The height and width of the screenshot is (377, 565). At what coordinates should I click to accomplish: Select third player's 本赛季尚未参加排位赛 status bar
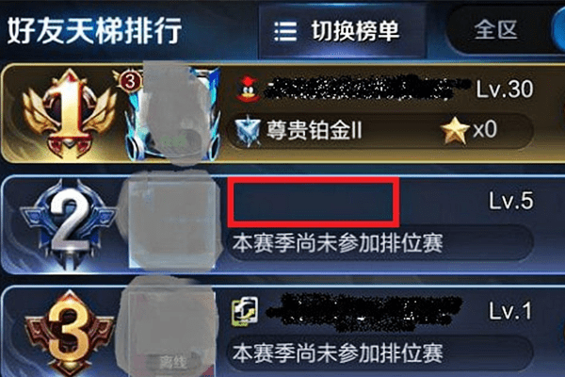coord(380,352)
